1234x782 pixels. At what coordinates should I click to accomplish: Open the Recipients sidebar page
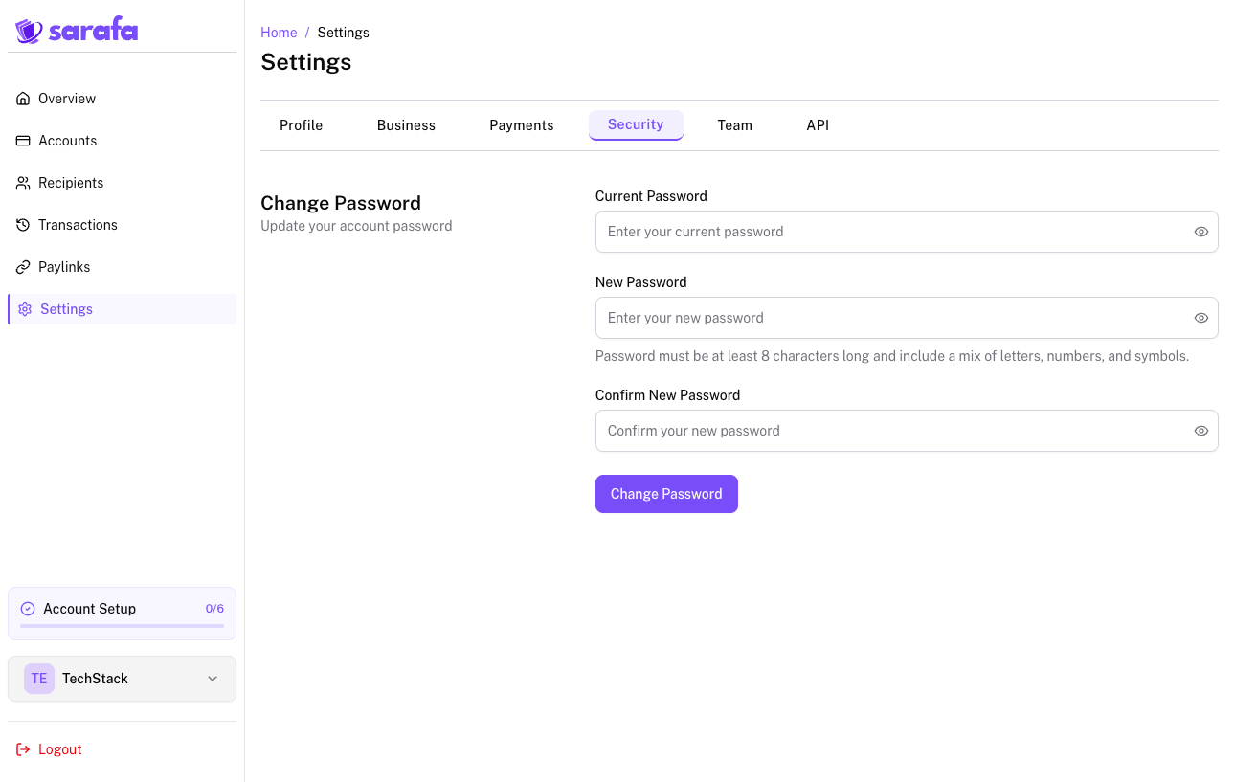pyautogui.click(x=122, y=183)
